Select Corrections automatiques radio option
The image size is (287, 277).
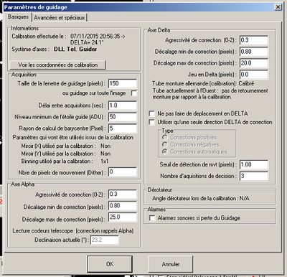click(165, 151)
